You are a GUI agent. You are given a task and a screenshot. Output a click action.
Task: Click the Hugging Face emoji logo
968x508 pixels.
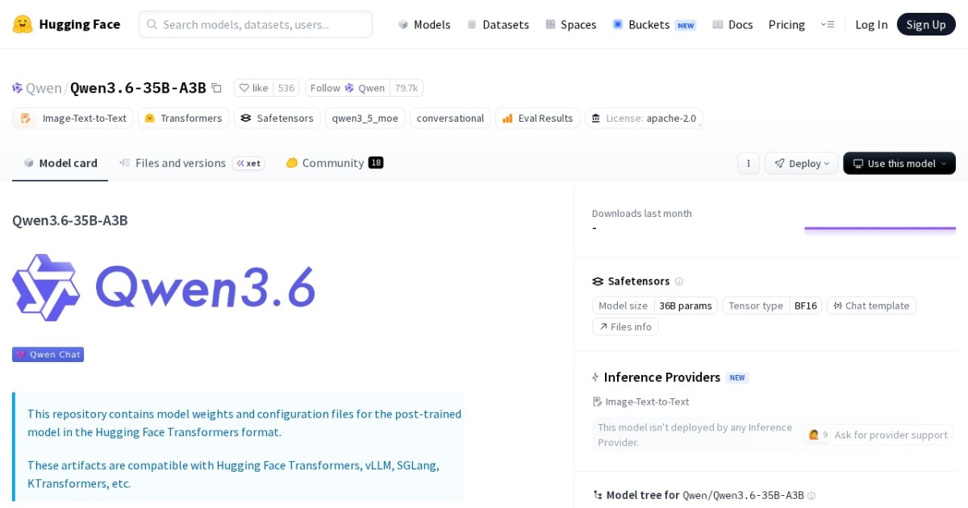click(23, 24)
